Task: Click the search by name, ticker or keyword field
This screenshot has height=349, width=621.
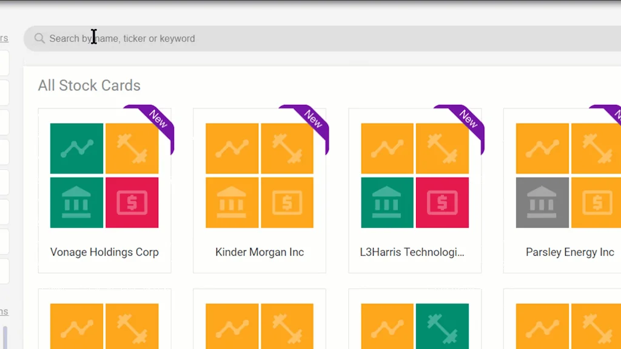Action: click(303, 39)
